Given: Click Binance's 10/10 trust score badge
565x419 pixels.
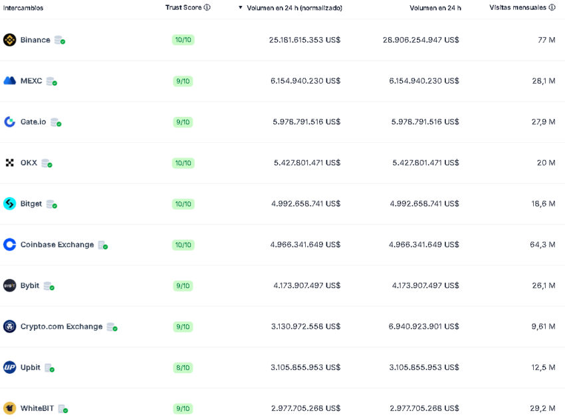Looking at the screenshot, I should pos(183,40).
